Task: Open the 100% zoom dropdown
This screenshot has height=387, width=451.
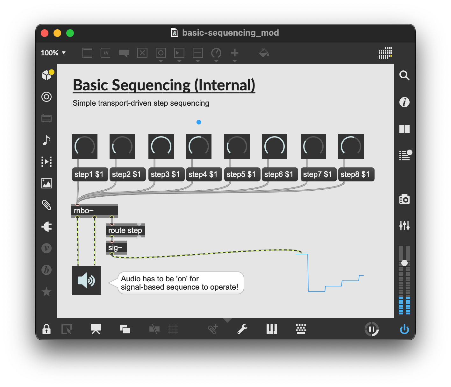Action: pyautogui.click(x=53, y=53)
